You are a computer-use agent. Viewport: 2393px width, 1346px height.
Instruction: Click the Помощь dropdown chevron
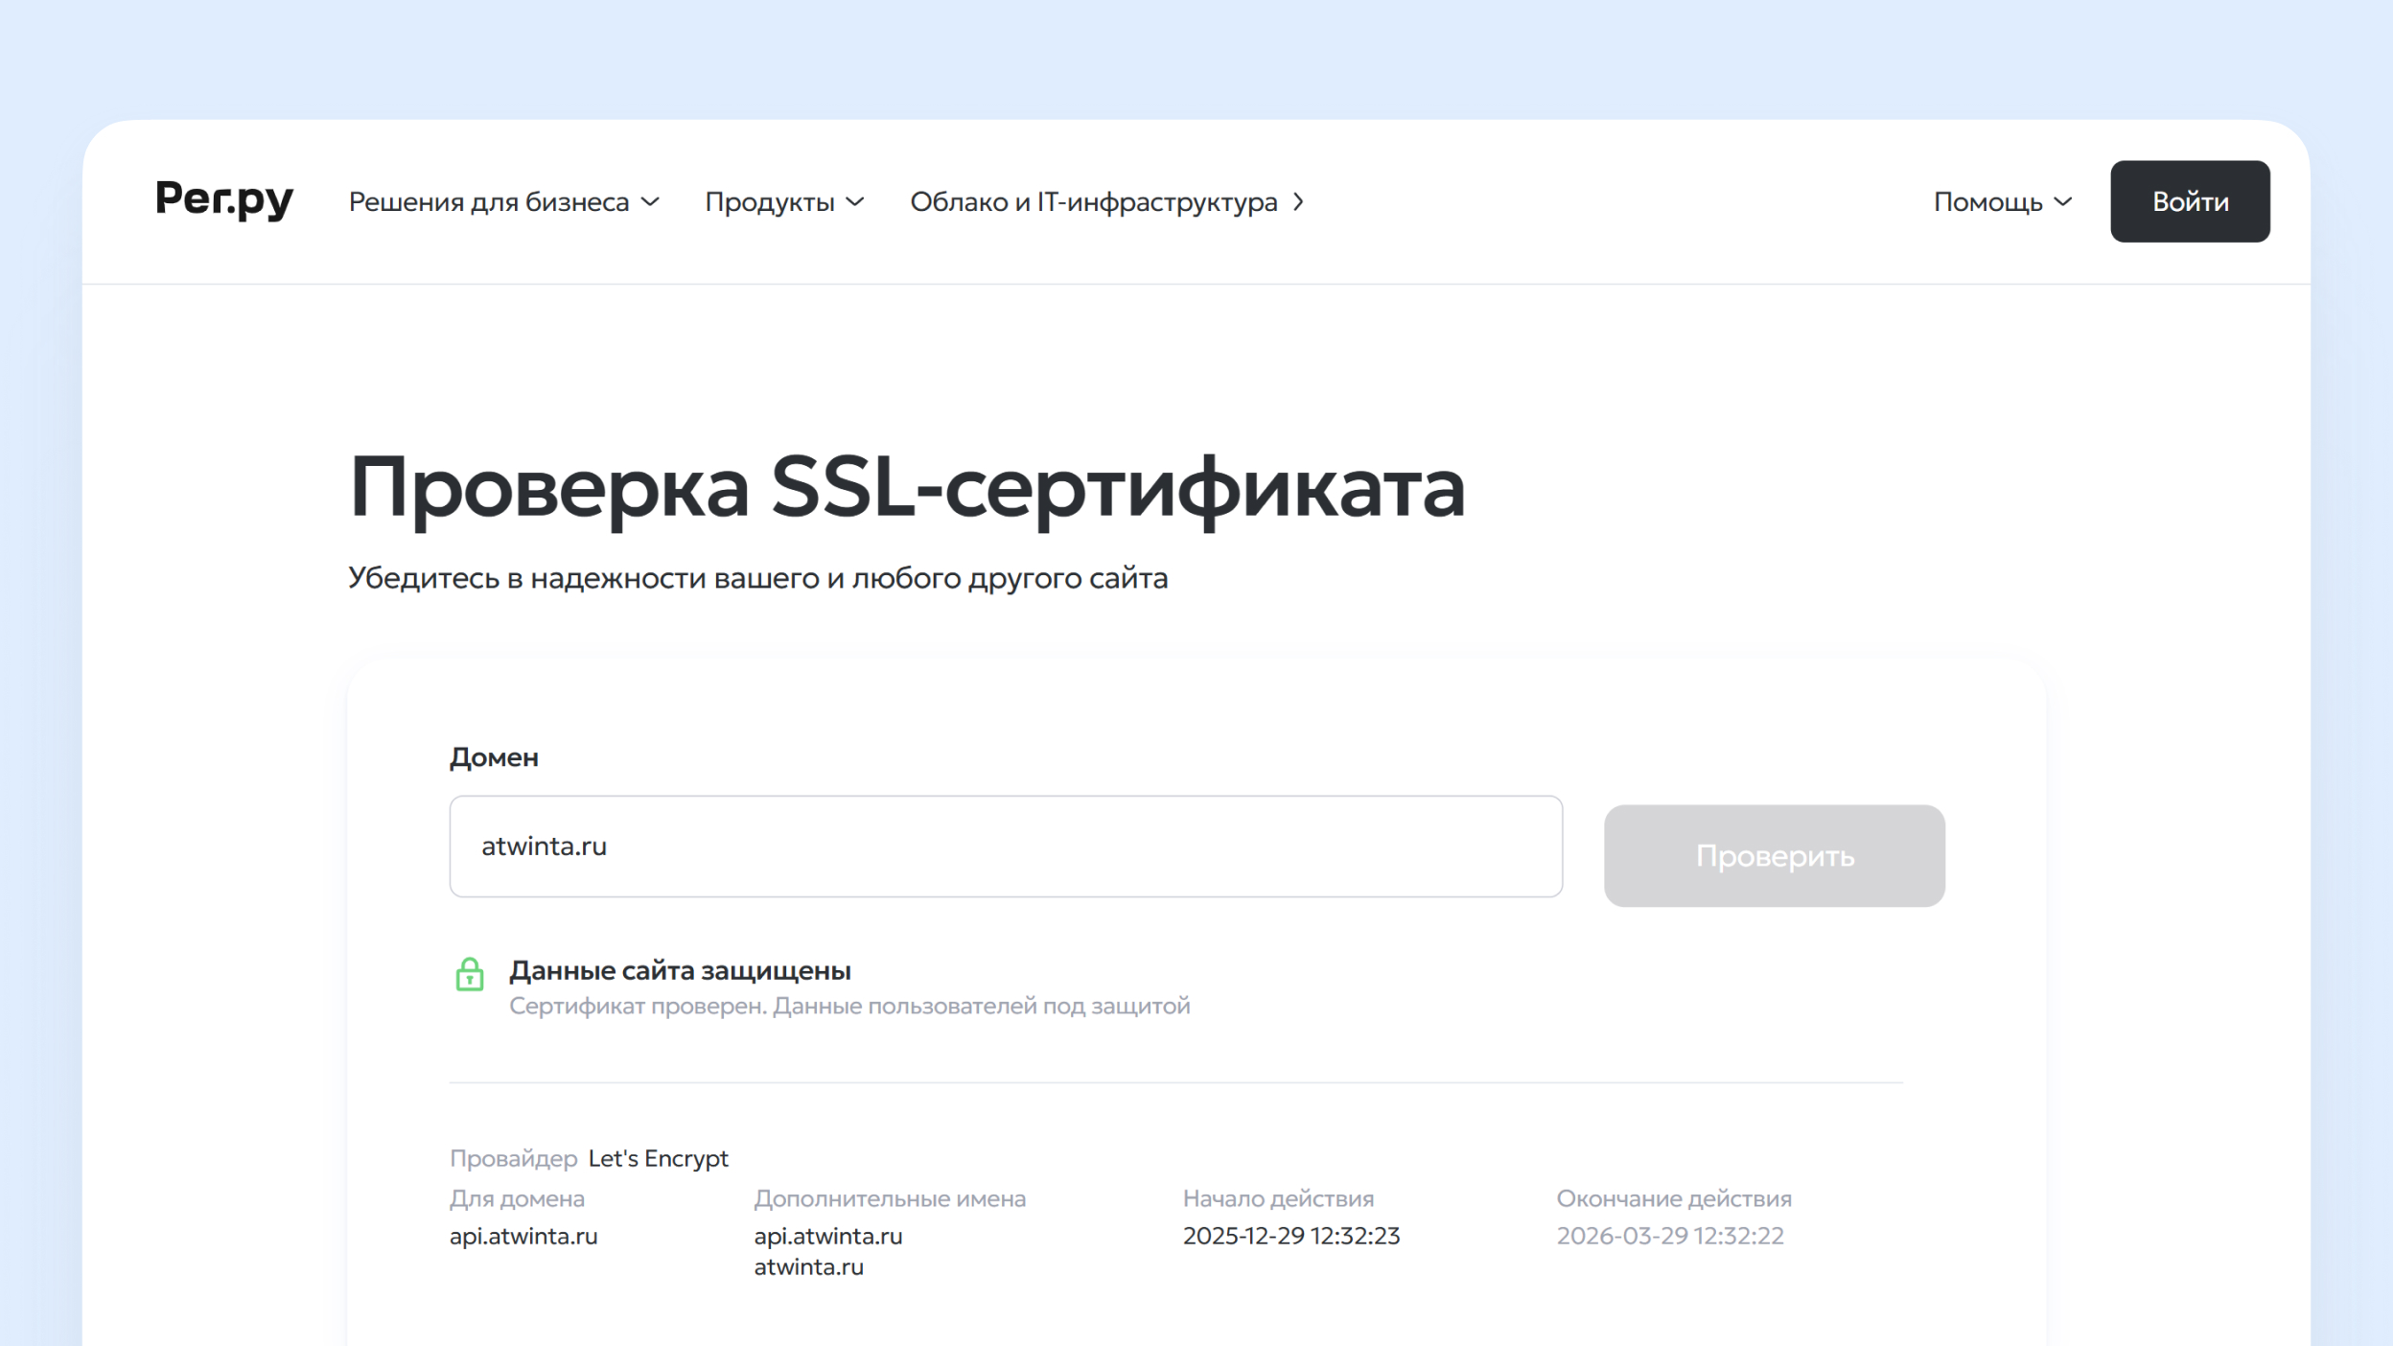pos(2063,202)
